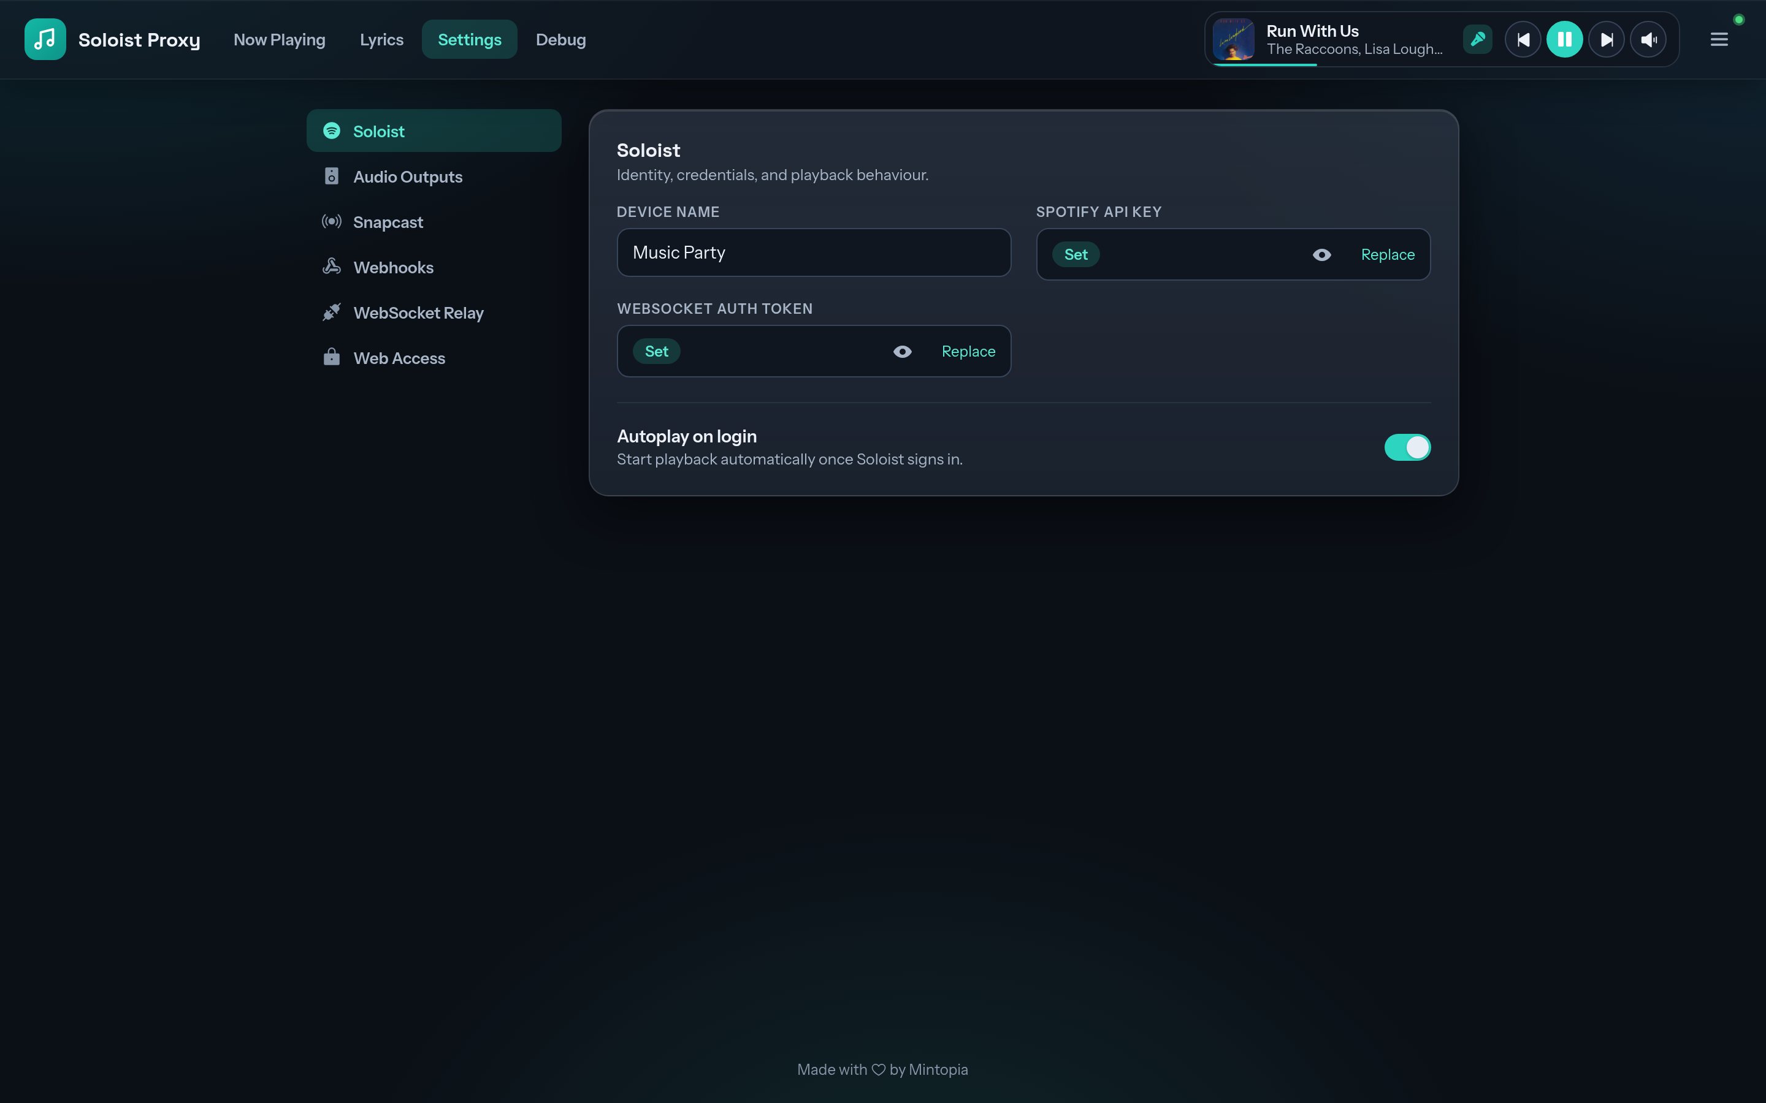This screenshot has width=1766, height=1103.
Task: Click the Made with heart by Mintopia footer
Action: click(882, 1069)
